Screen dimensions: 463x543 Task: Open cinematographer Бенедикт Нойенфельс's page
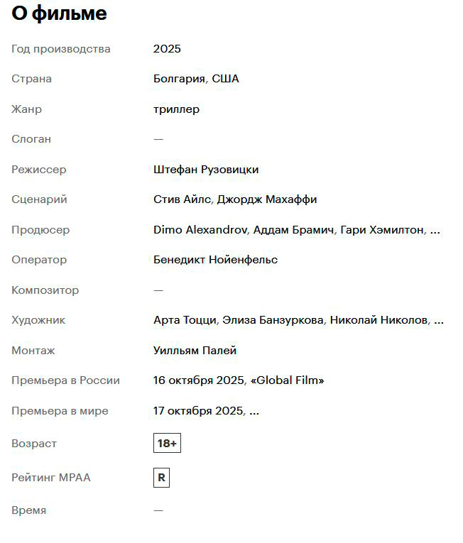coord(215,260)
